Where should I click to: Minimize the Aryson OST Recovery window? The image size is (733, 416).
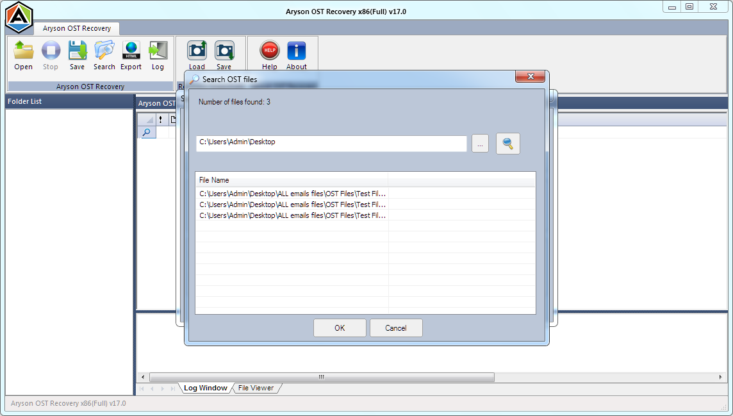point(671,7)
